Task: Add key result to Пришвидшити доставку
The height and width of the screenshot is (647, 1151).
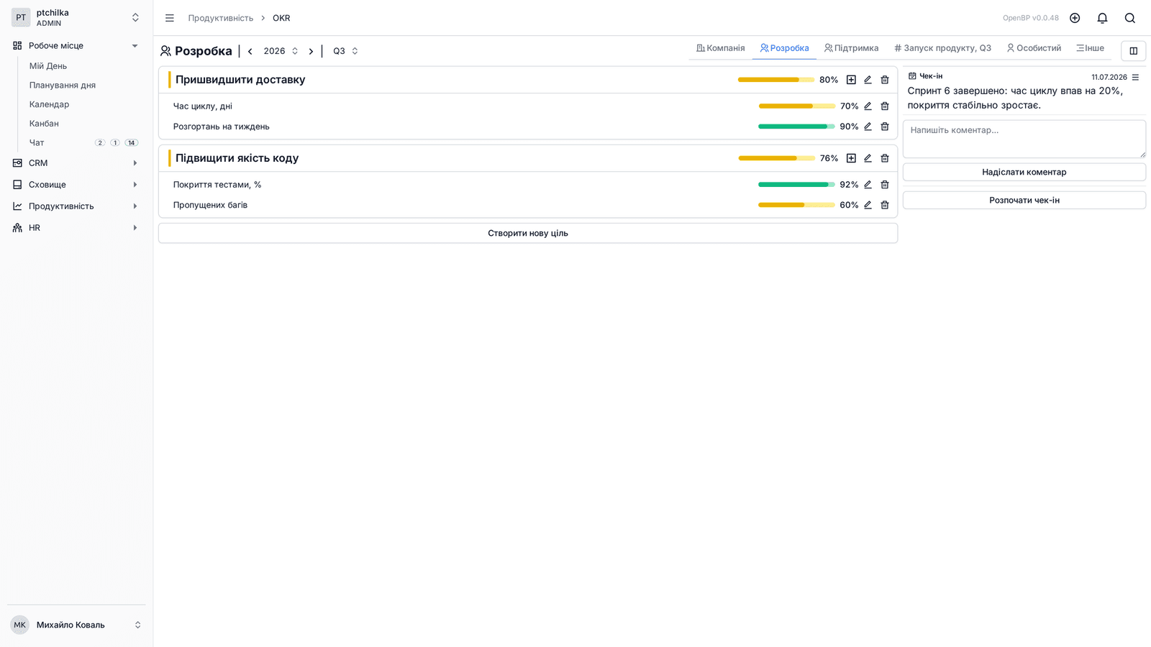Action: [x=851, y=80]
